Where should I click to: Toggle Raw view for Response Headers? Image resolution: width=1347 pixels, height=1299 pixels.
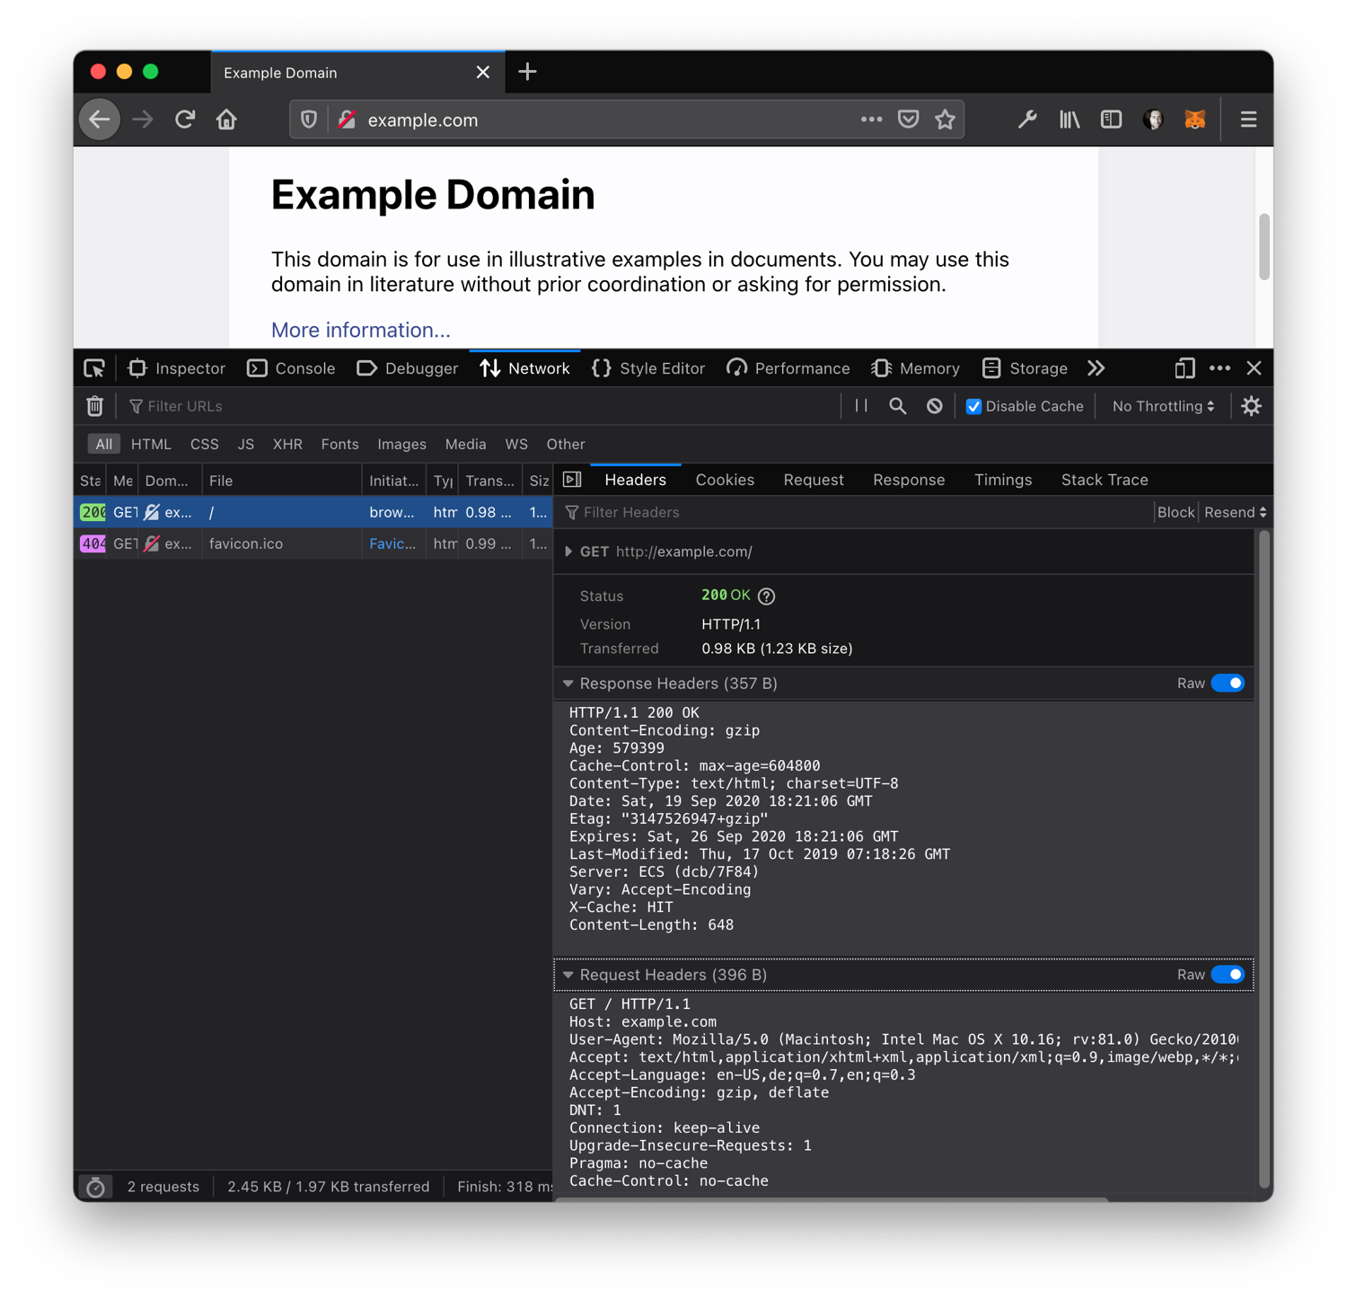click(x=1229, y=683)
